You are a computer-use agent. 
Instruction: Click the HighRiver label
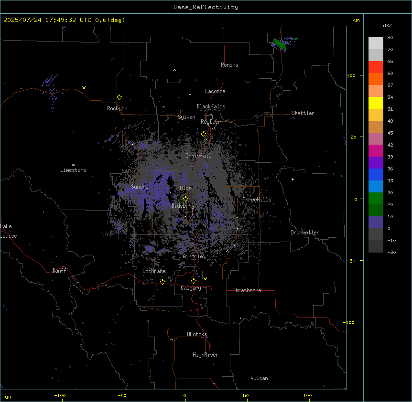pos(206,355)
